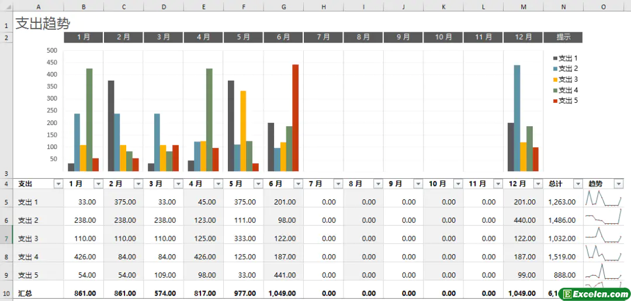Viewport: 631px width, 301px height.
Task: Open the 4月 table header filter dropdown
Action: pos(218,184)
